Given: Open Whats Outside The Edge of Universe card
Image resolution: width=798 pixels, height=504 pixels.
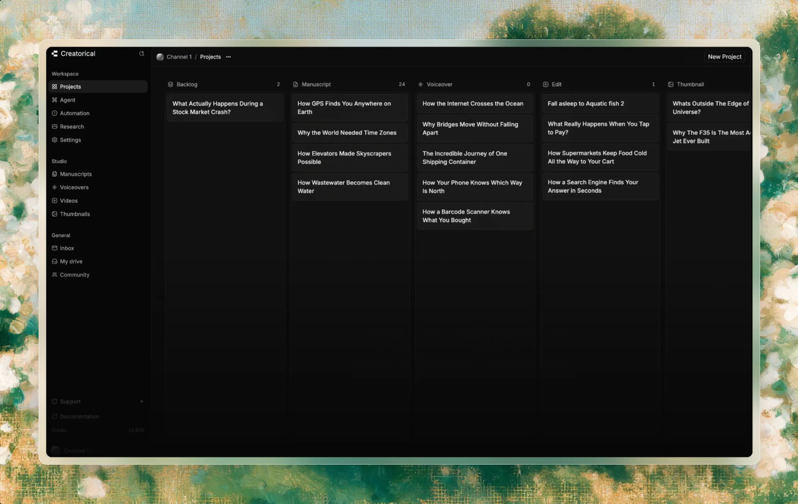Looking at the screenshot, I should pos(710,108).
